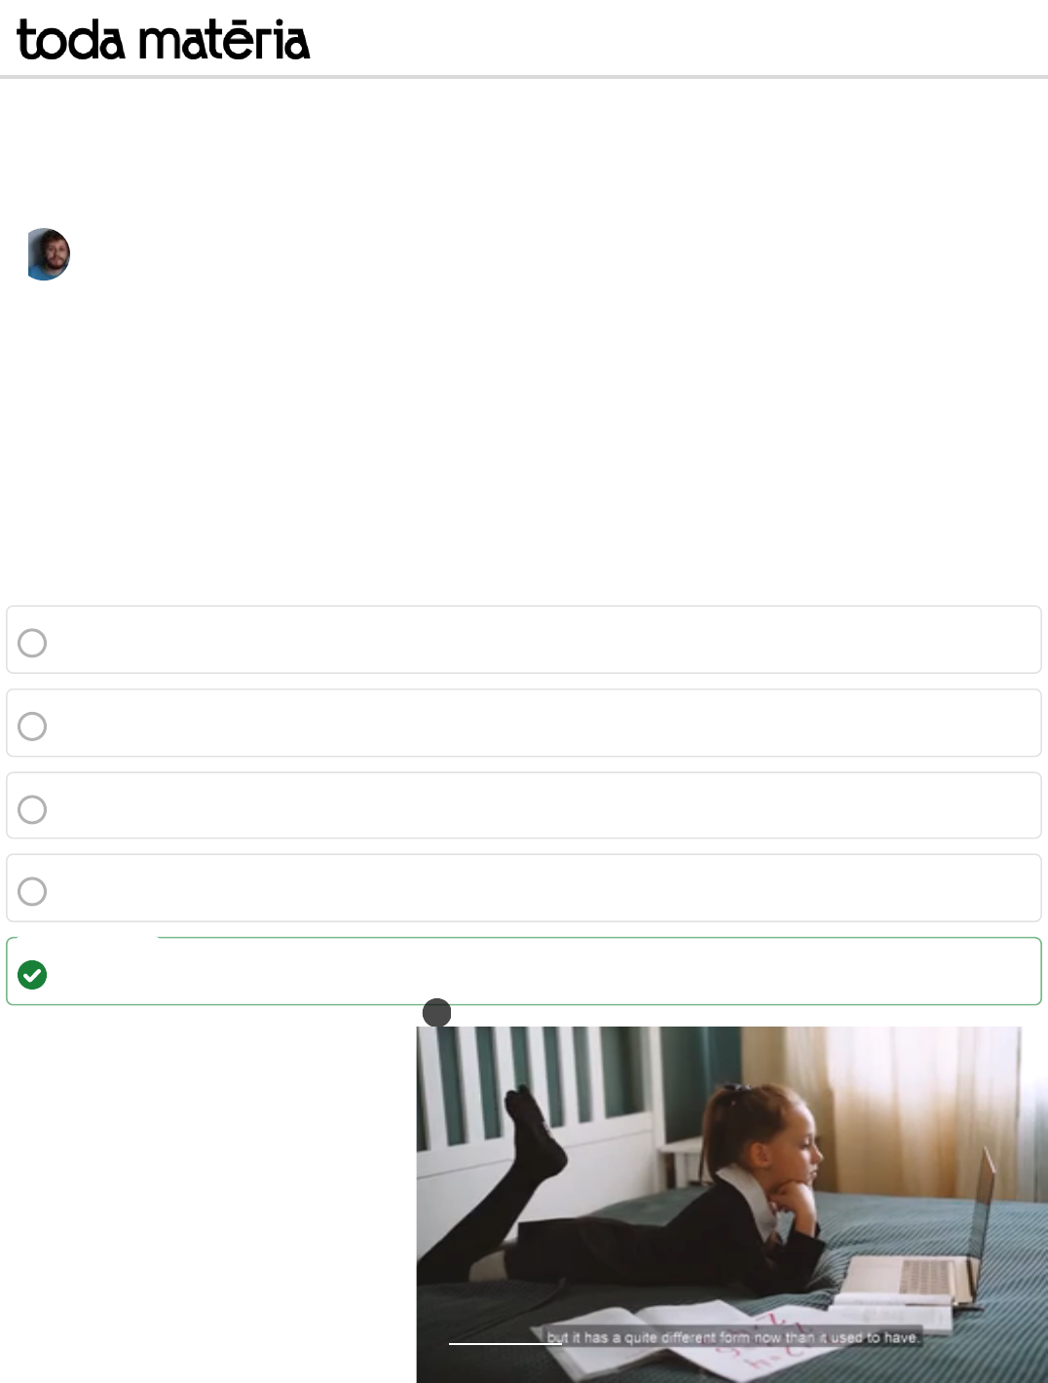This screenshot has height=1383, width=1048.
Task: Click the green-bordered fifth answer box
Action: [524, 971]
